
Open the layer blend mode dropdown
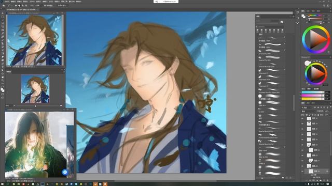pos(308,111)
